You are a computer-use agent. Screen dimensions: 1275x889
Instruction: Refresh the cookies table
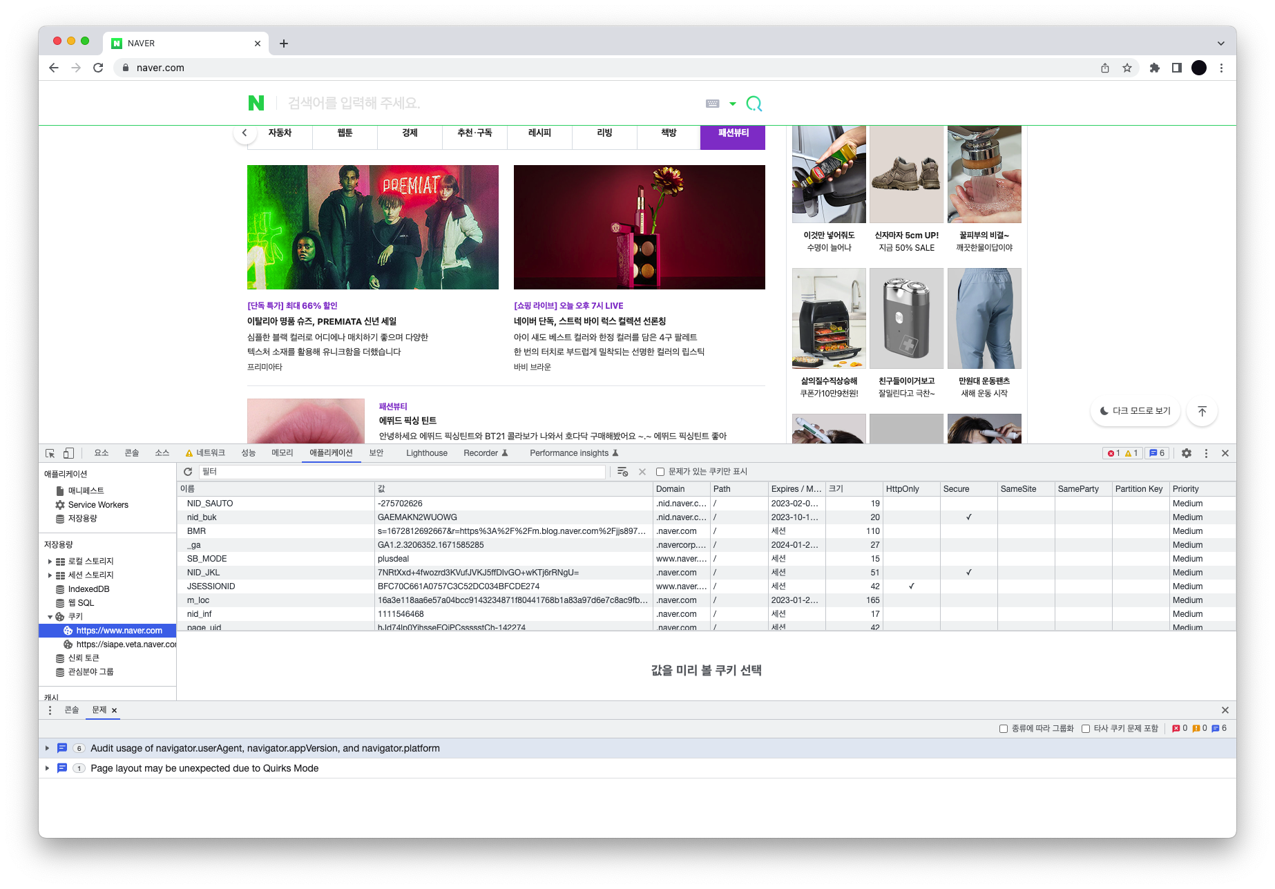pyautogui.click(x=188, y=472)
